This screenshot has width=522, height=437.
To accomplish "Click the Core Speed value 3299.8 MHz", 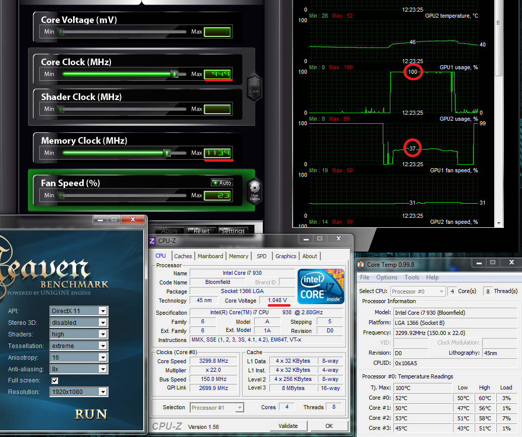I will tap(213, 361).
